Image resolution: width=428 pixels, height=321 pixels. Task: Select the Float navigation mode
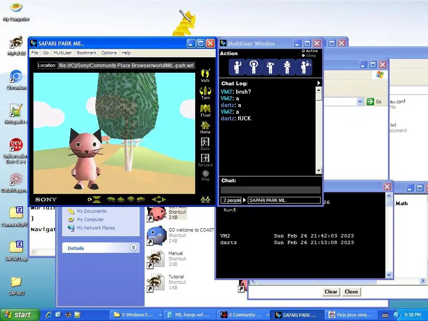[205, 110]
